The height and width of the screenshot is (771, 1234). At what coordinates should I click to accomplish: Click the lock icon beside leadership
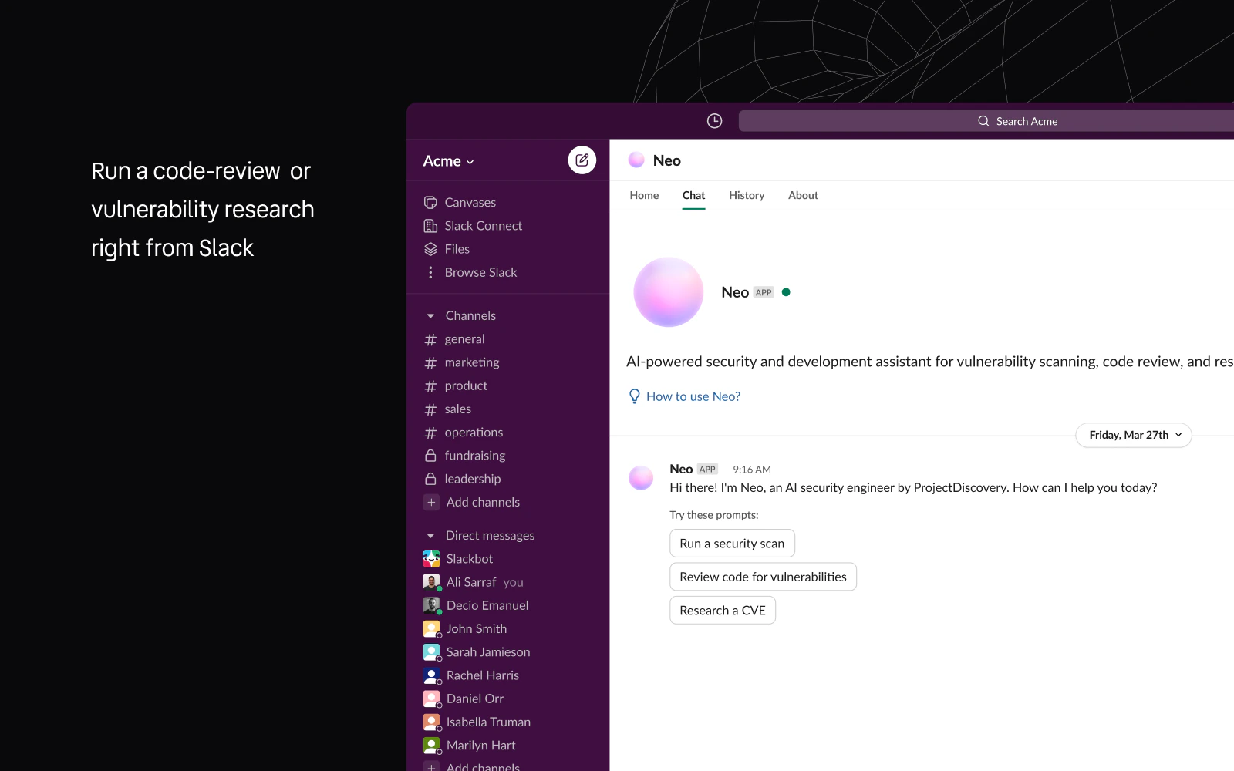(x=430, y=479)
